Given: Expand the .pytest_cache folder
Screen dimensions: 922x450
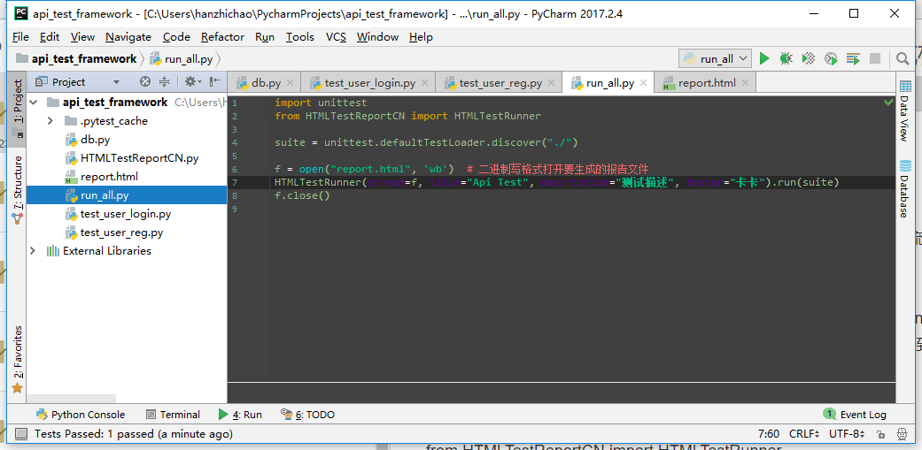Looking at the screenshot, I should click(x=50, y=121).
